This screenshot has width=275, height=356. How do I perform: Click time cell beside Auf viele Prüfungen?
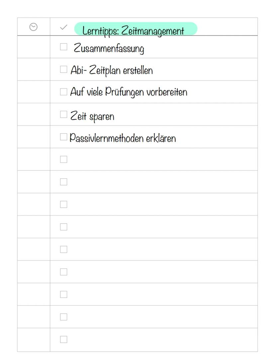(x=34, y=92)
